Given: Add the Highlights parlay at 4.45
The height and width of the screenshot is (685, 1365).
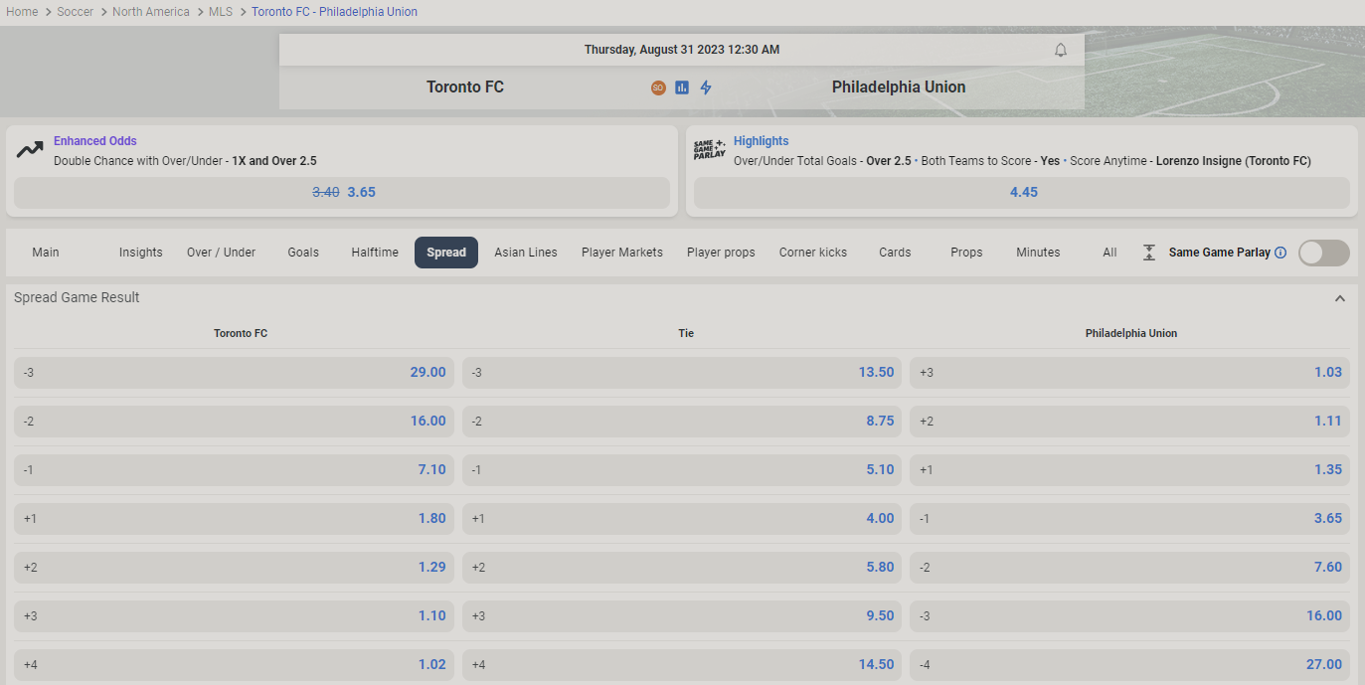Looking at the screenshot, I should [x=1022, y=193].
